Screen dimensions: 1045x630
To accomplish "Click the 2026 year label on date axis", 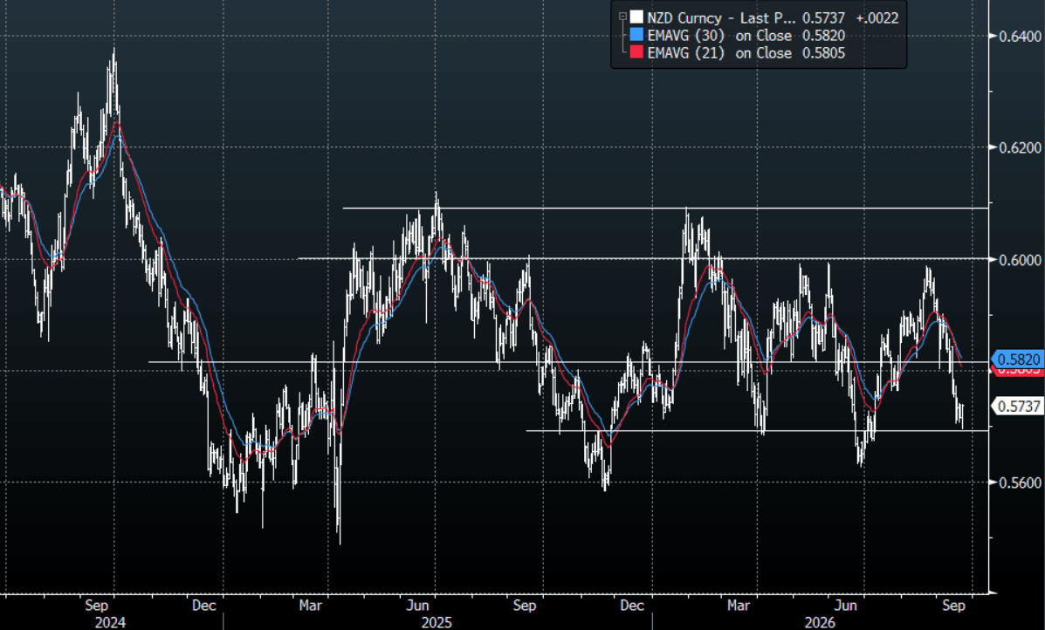I will 820,622.
